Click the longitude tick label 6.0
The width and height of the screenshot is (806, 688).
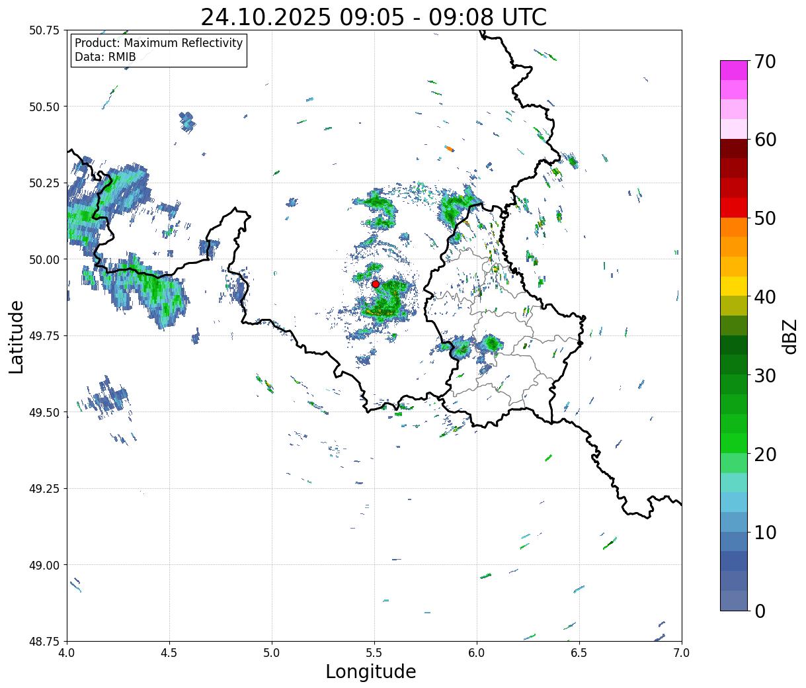tap(477, 652)
